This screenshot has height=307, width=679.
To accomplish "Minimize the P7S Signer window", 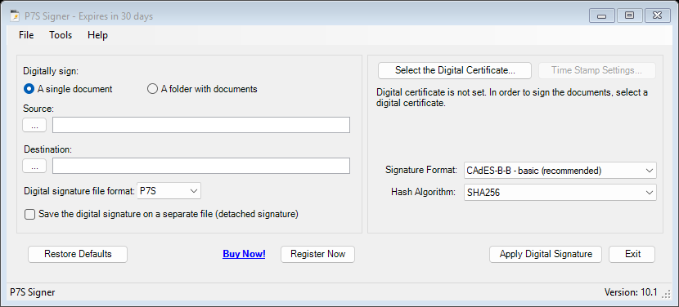I will pos(602,16).
